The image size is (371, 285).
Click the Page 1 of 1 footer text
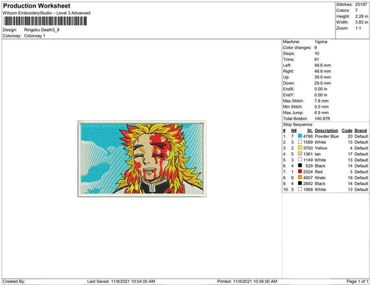357,282
